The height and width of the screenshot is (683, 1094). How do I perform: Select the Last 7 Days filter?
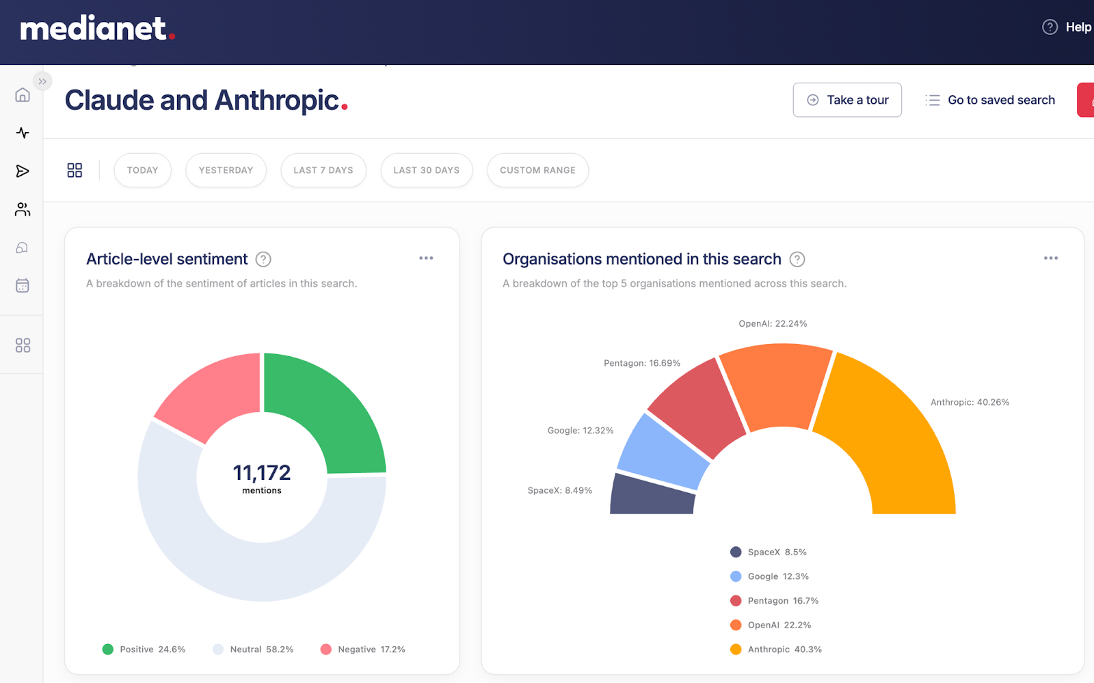(x=323, y=170)
